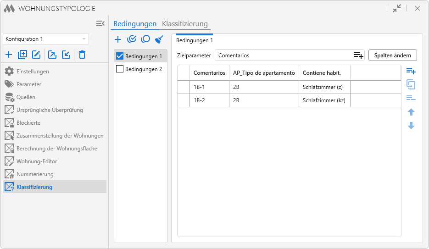Viewport: 429px width, 249px height.
Task: Open the Konfiguration 1 dropdown
Action: pos(46,39)
